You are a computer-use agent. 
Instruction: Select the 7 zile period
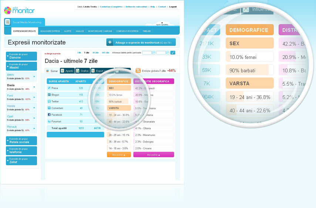pyautogui.click(x=87, y=53)
